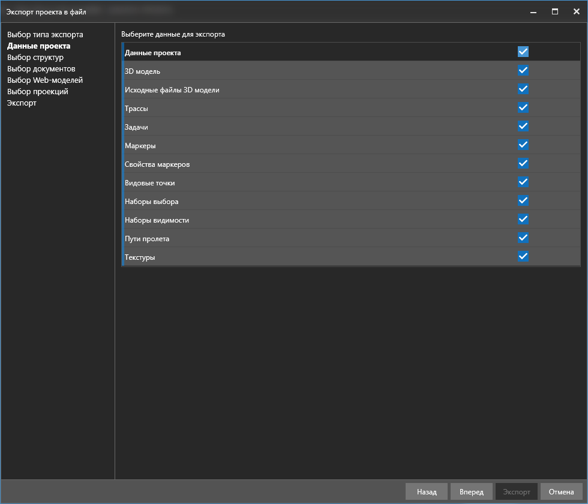
Task: Toggle the "3D модель" checkbox
Action: 523,70
